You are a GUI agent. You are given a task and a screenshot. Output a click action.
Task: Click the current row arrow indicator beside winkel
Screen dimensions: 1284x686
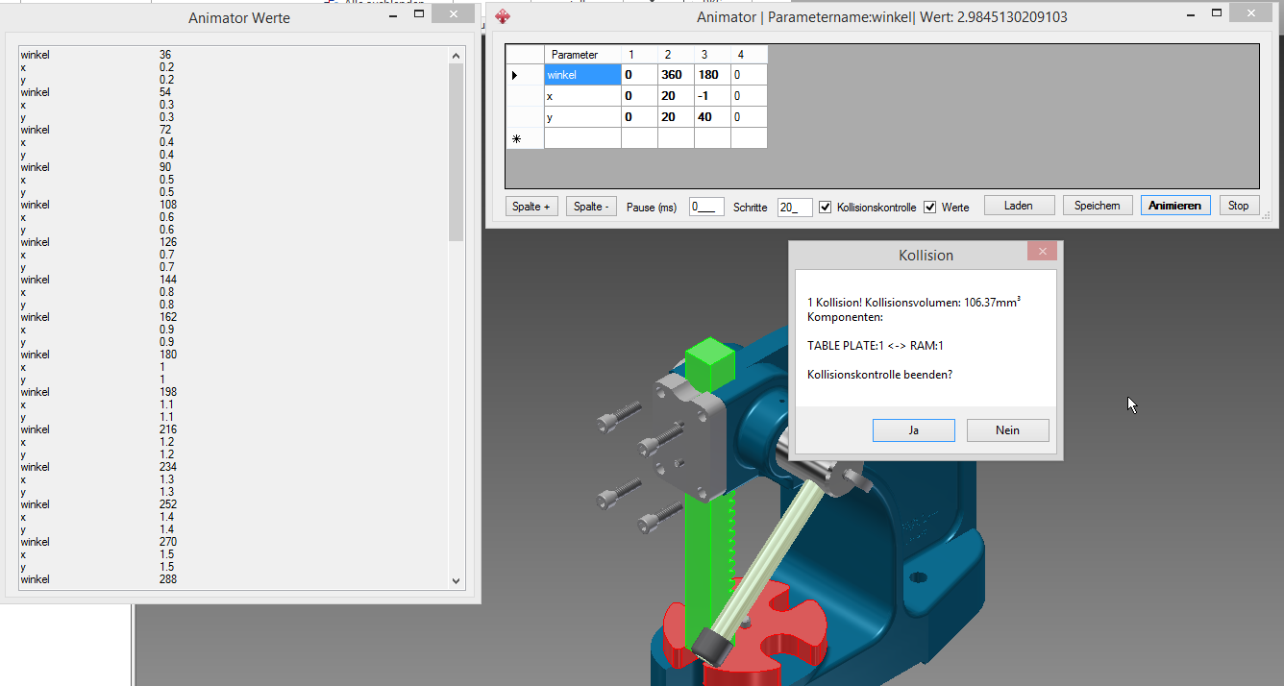click(514, 75)
